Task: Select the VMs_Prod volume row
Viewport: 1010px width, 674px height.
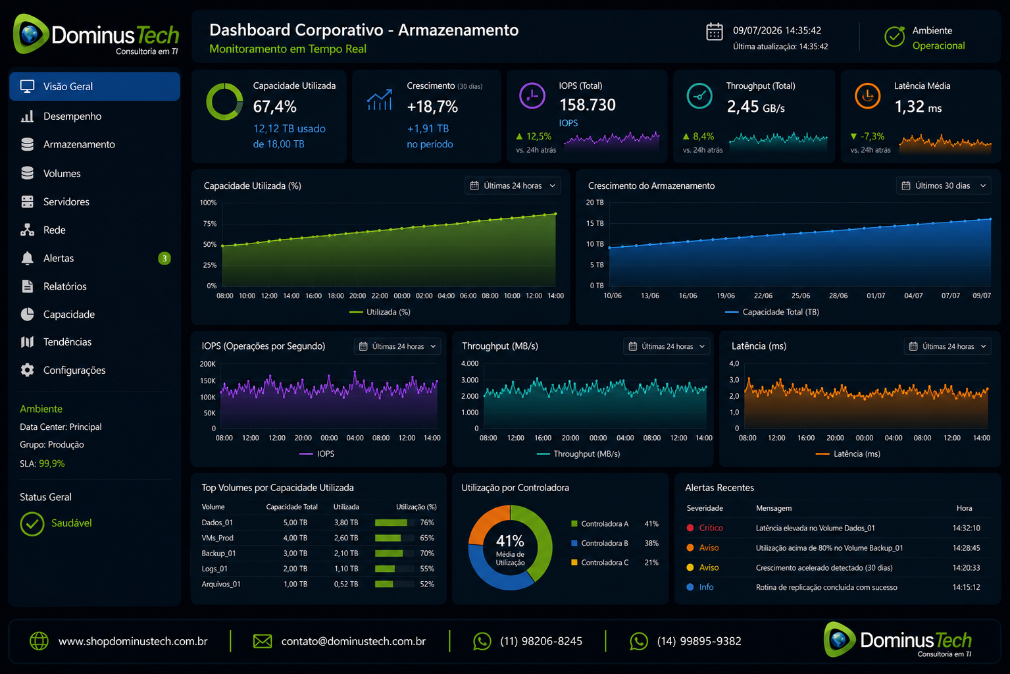Action: coord(319,538)
